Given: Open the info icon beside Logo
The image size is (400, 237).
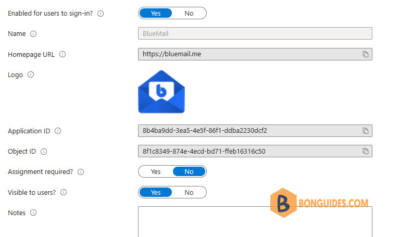Looking at the screenshot, I should (31, 75).
